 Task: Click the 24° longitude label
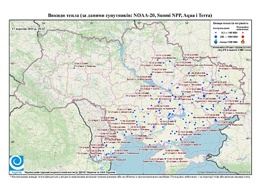[43, 23]
